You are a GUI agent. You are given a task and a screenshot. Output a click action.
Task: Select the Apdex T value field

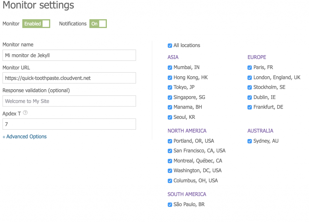[x=69, y=124]
